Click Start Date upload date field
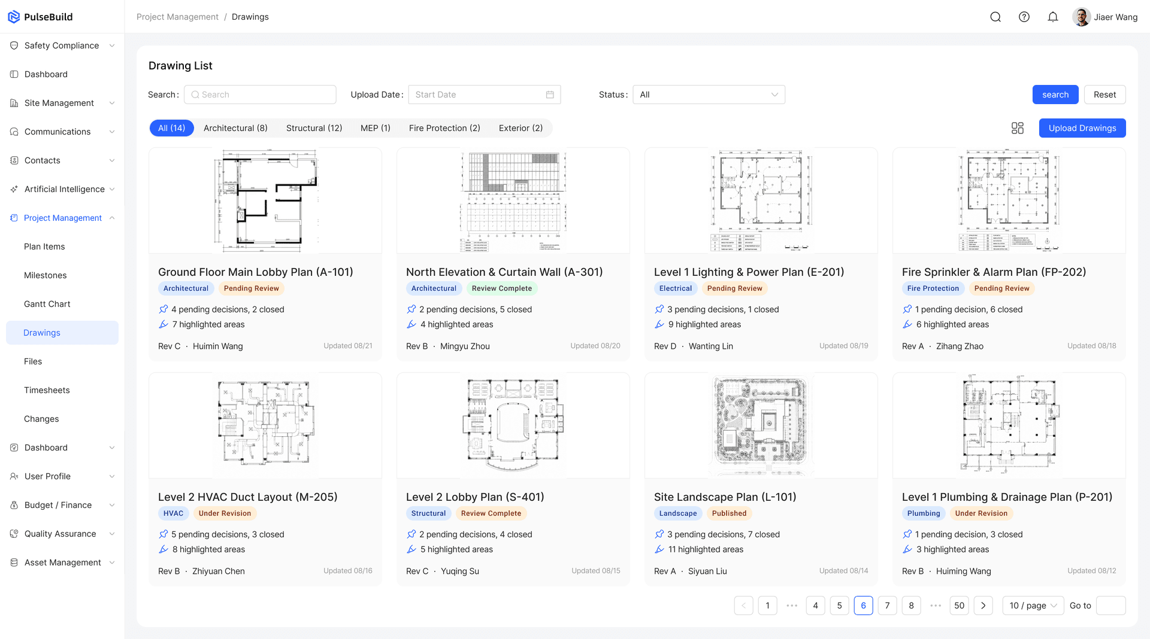 [484, 95]
